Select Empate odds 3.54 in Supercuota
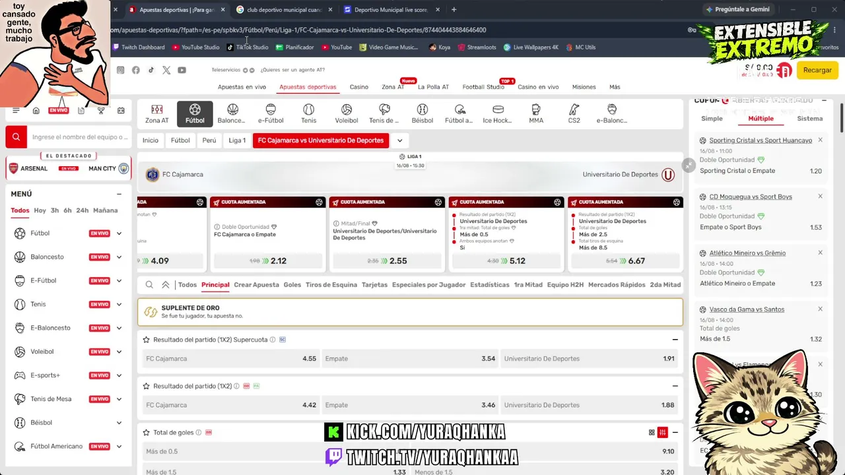 point(410,359)
